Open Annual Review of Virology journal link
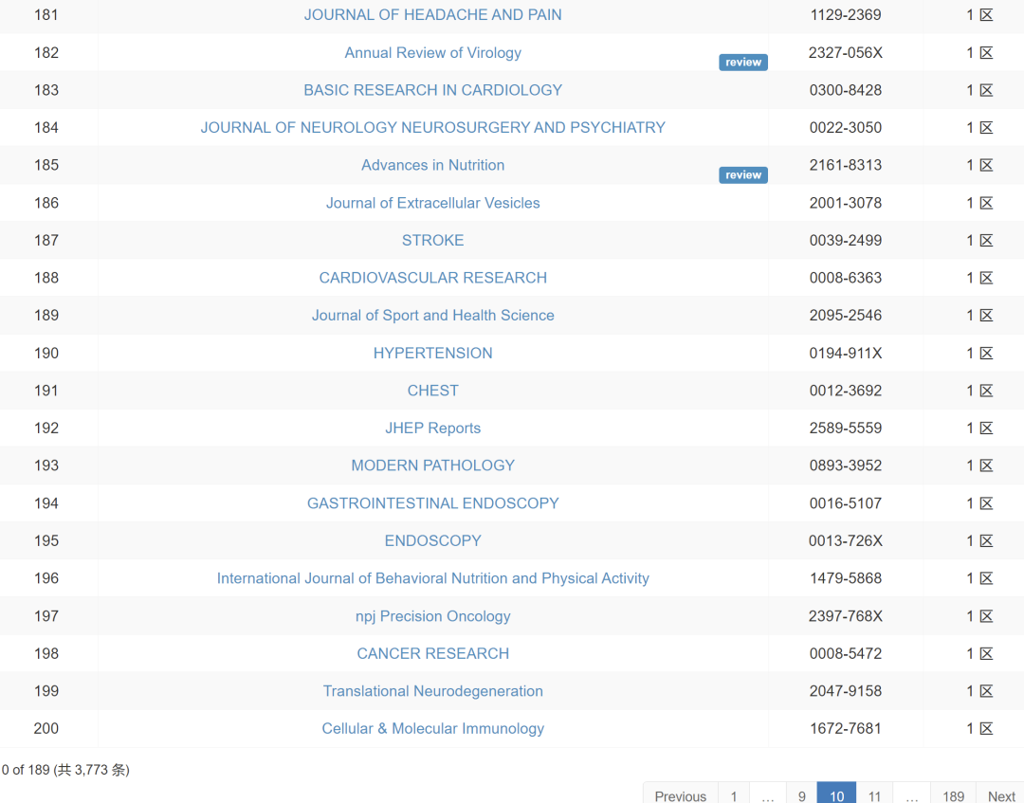This screenshot has width=1024, height=803. click(432, 52)
